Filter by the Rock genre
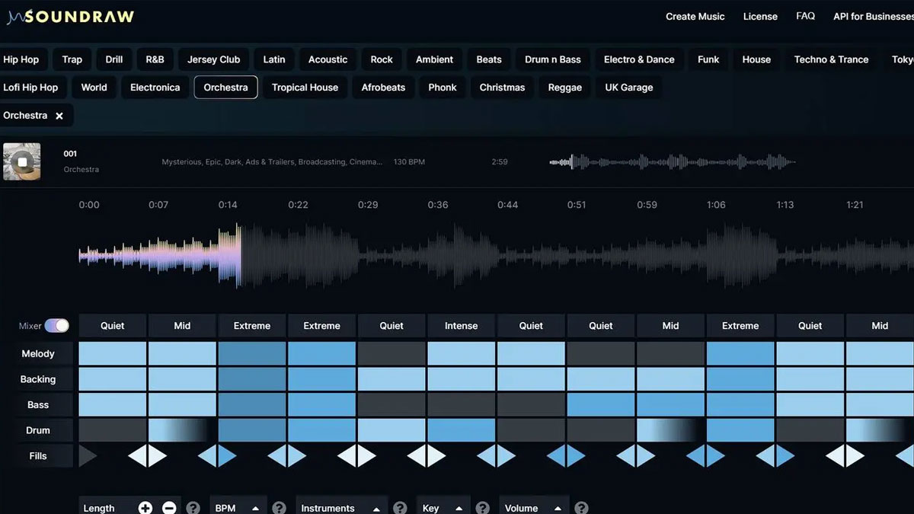The height and width of the screenshot is (514, 914). point(382,59)
